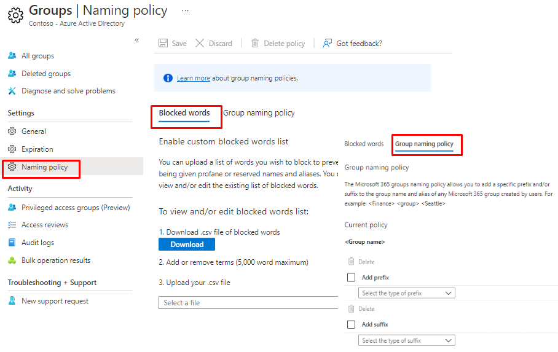Open the ellipsis more options menu
The height and width of the screenshot is (352, 558).
(x=185, y=10)
